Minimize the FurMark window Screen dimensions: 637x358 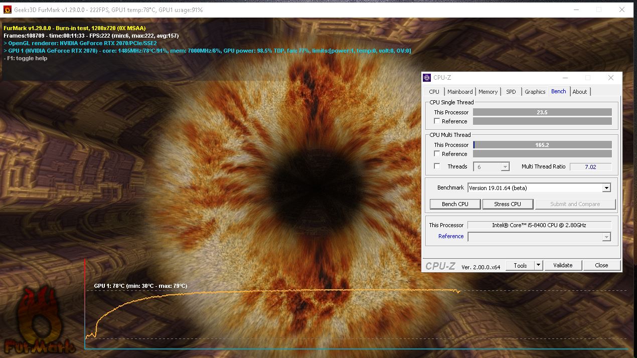[x=575, y=10]
